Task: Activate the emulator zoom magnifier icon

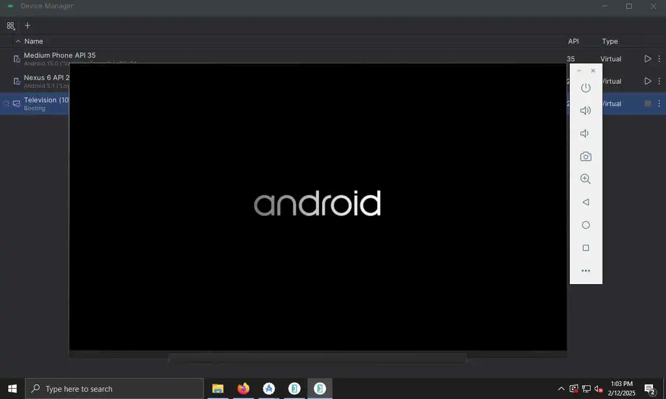Action: 585,179
